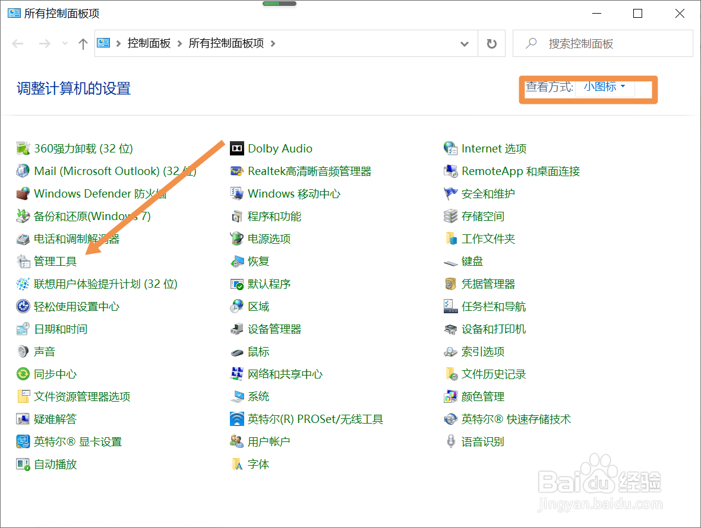Click the Windows Defender 防火墙 brick icon
The width and height of the screenshot is (701, 528).
[23, 194]
